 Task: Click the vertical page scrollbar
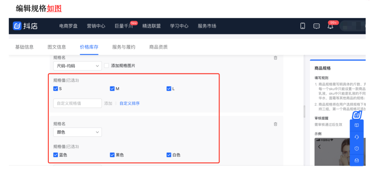coord(304,112)
